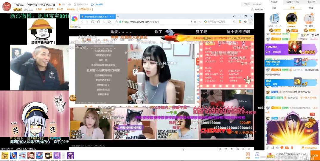Image resolution: width=320 pixels, height=161 pixels.
Task: Open a new browser tab with plus button
Action: 118,17
